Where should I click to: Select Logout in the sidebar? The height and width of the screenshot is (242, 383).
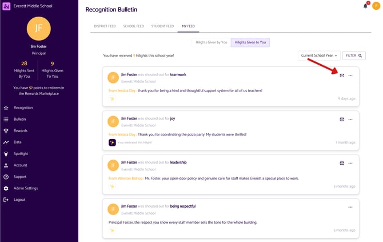[19, 200]
